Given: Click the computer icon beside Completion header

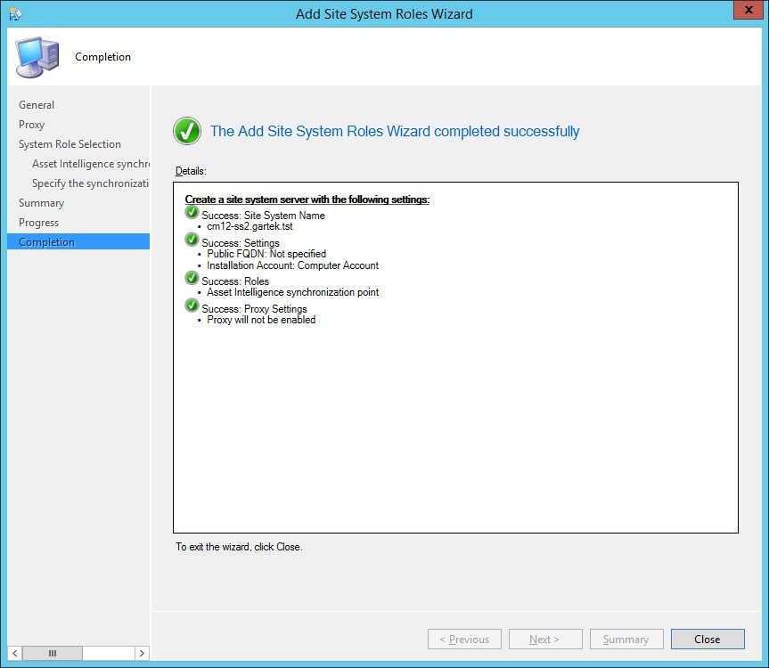Looking at the screenshot, I should 37,57.
